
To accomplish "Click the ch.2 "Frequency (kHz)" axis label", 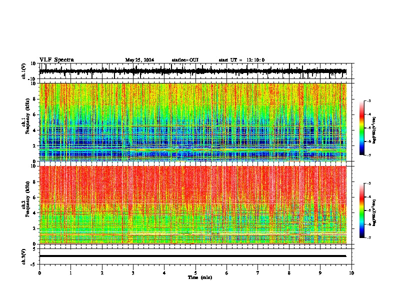I will pyautogui.click(x=28, y=199).
